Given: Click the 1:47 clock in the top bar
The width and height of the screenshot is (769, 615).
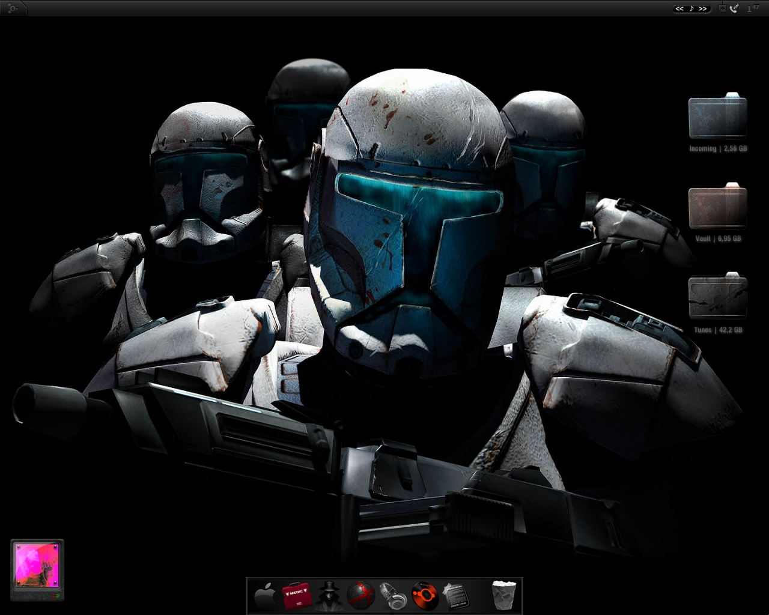Looking at the screenshot, I should (752, 8).
